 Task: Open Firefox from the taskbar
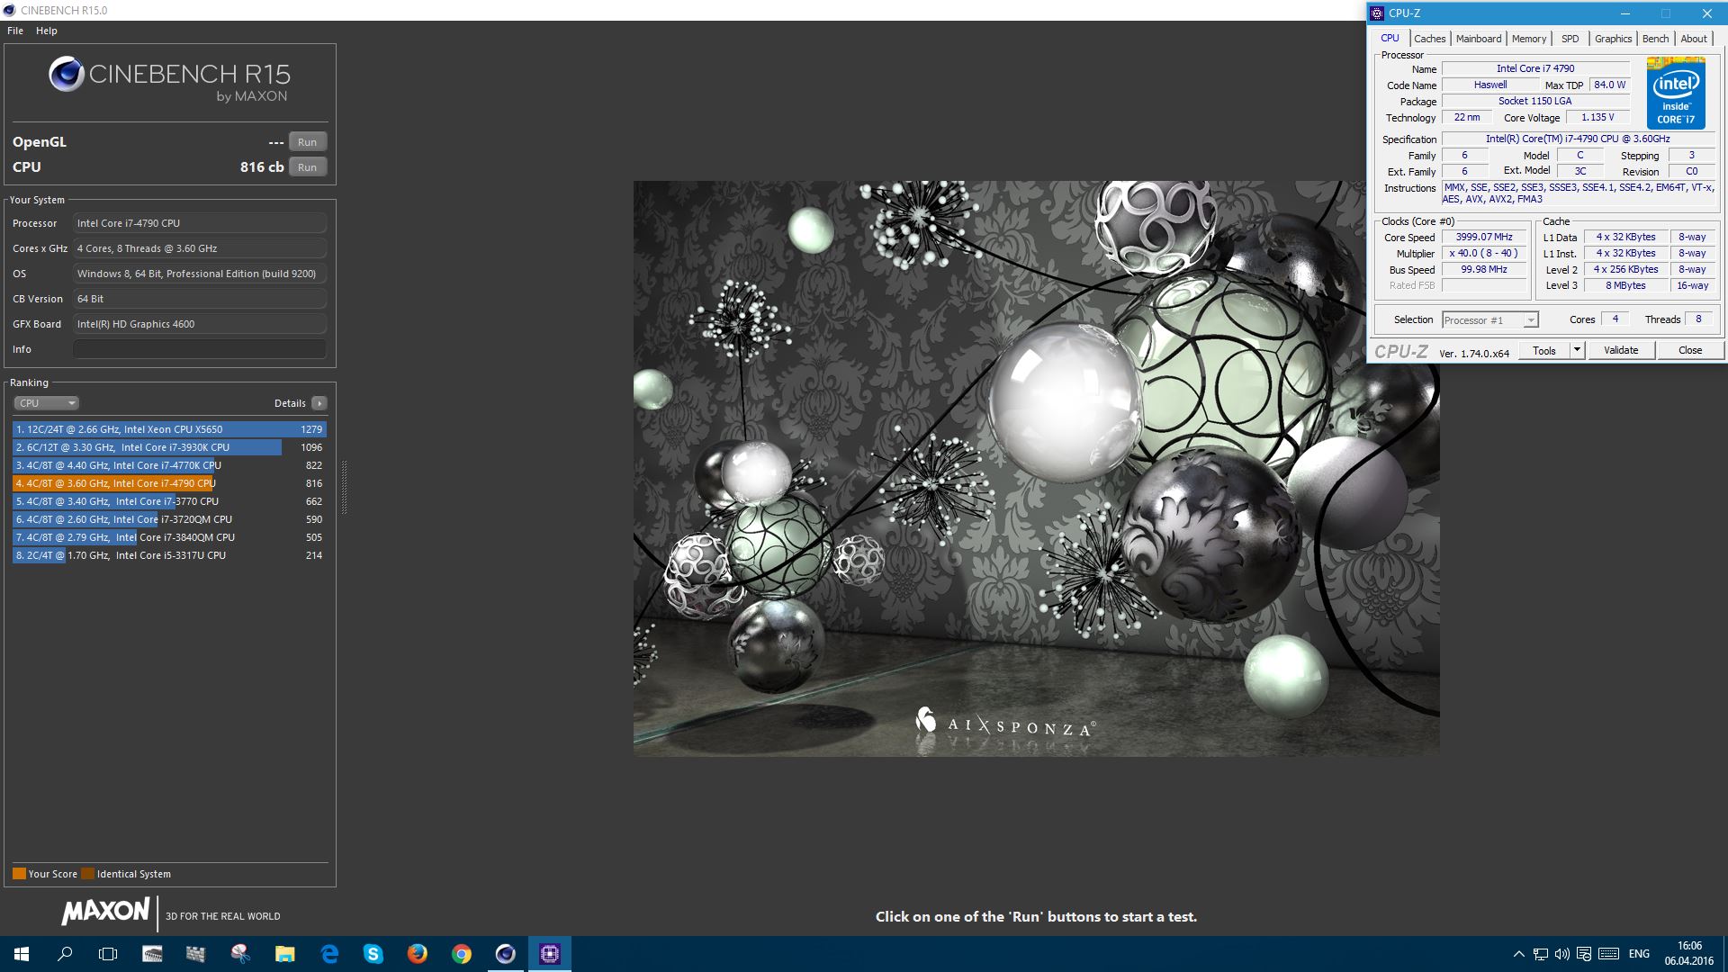pyautogui.click(x=418, y=954)
